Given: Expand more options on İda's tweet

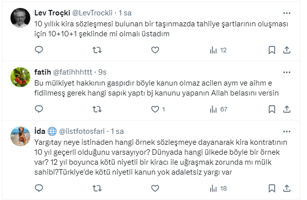Looking at the screenshot, I should 287,131.
